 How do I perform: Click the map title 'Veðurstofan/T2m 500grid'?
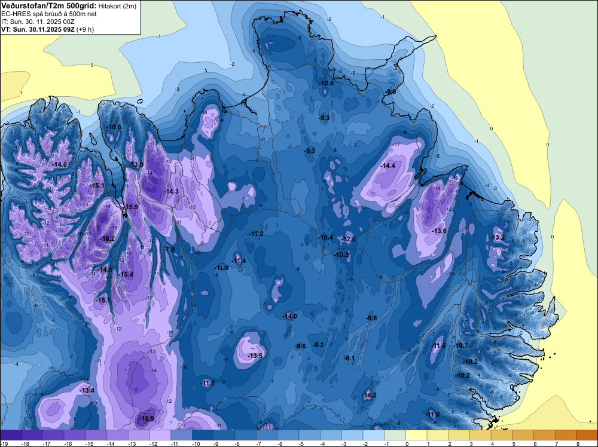[x=48, y=5]
